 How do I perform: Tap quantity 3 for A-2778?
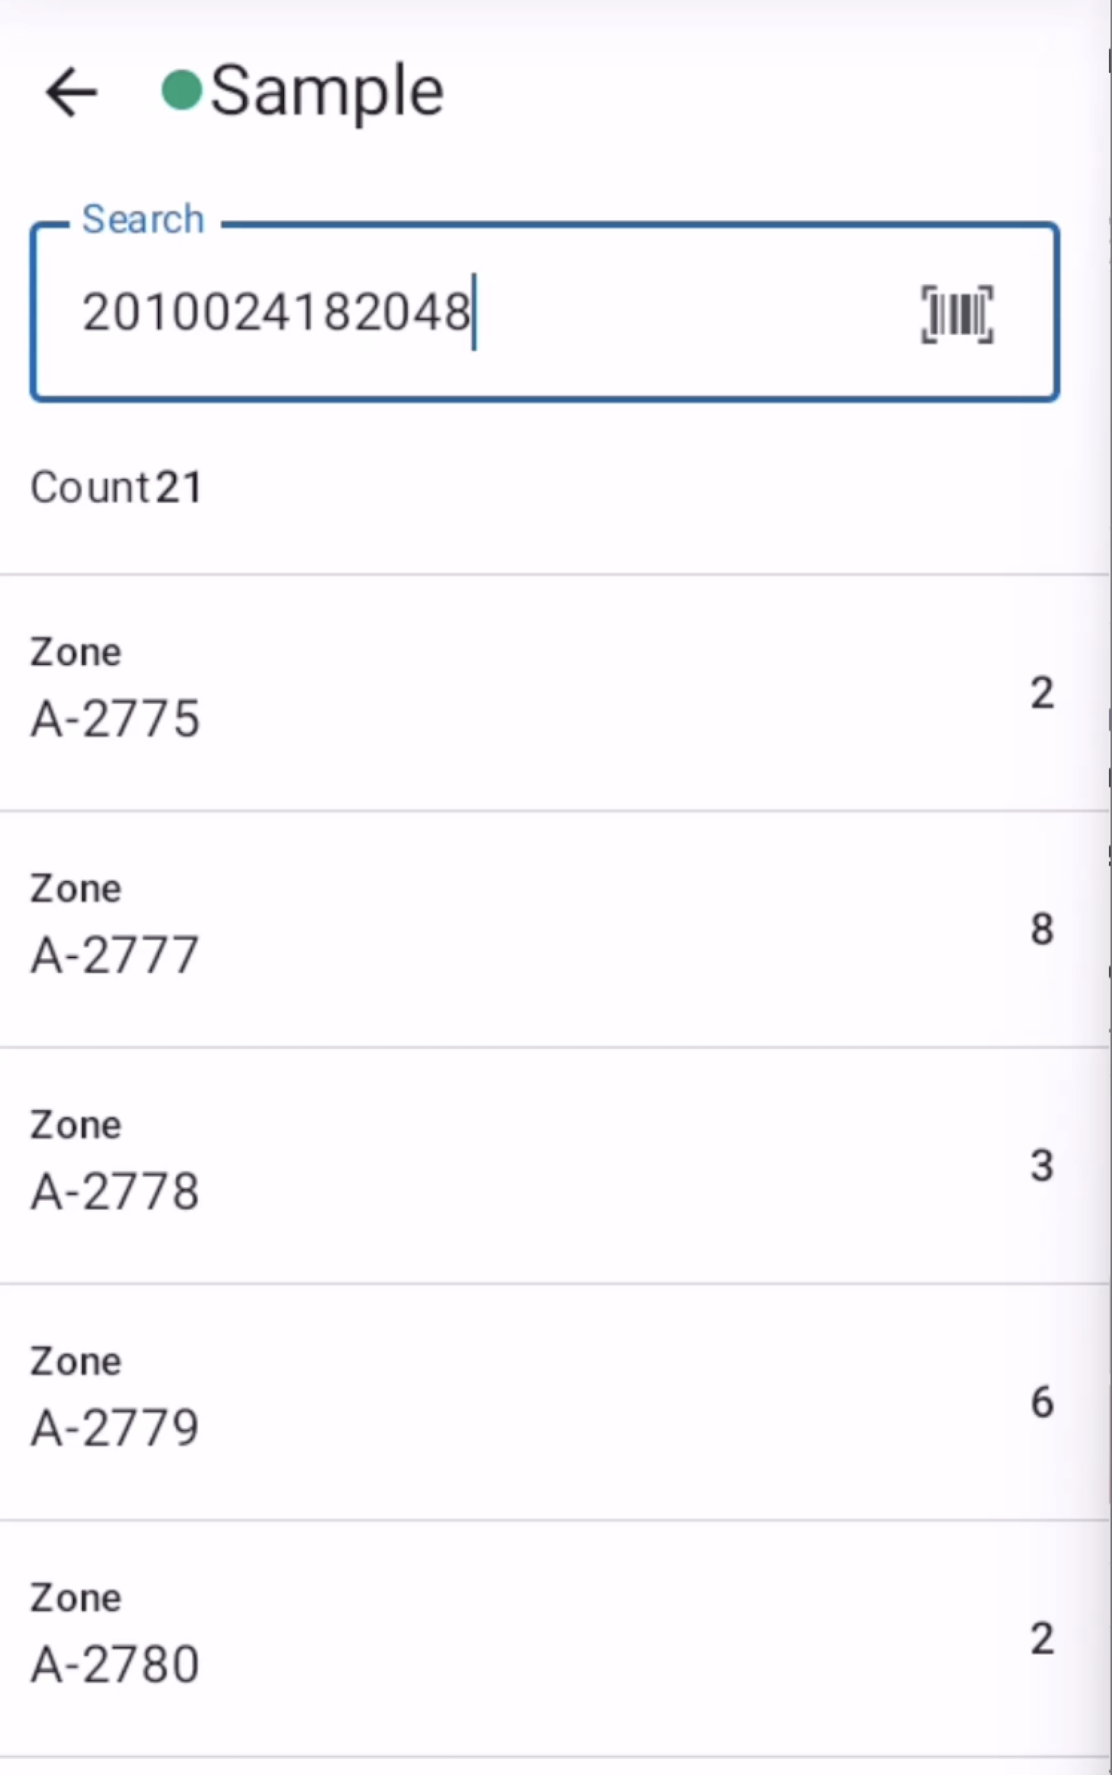coord(1042,1165)
